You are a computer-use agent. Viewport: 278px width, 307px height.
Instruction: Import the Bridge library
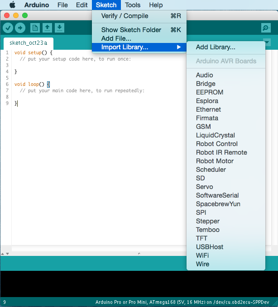coord(226,84)
